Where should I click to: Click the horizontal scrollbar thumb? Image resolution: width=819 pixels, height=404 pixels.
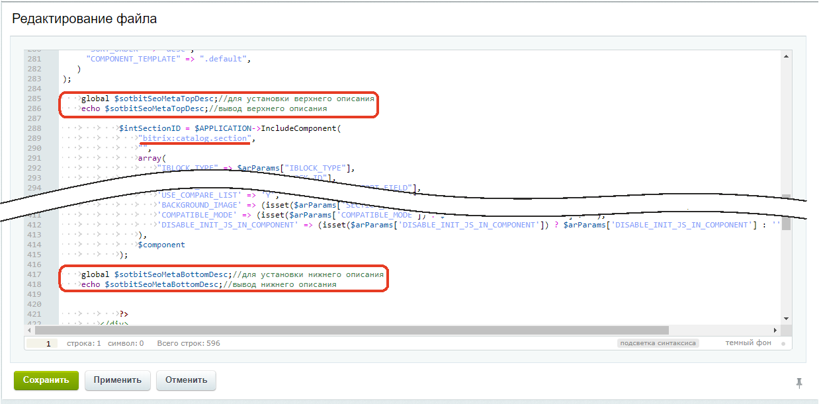pos(351,330)
